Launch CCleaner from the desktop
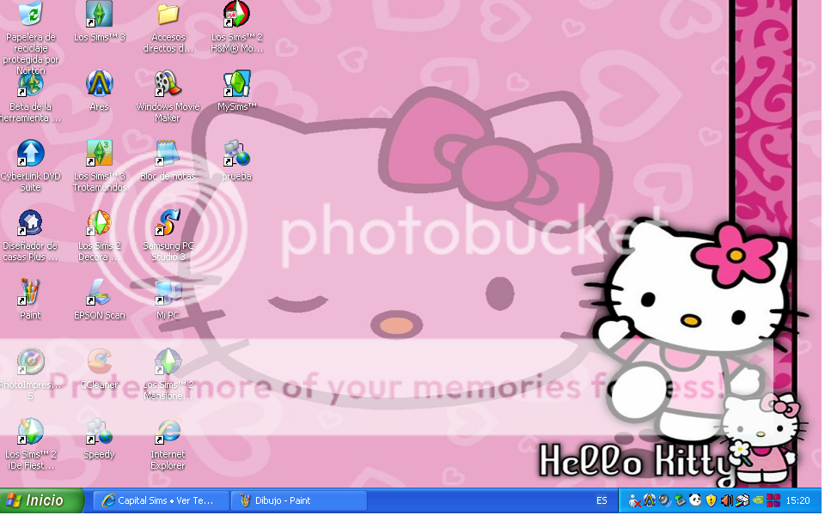This screenshot has height=515, width=825. [100, 362]
